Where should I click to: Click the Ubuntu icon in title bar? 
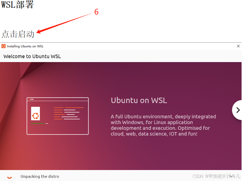point(4,46)
